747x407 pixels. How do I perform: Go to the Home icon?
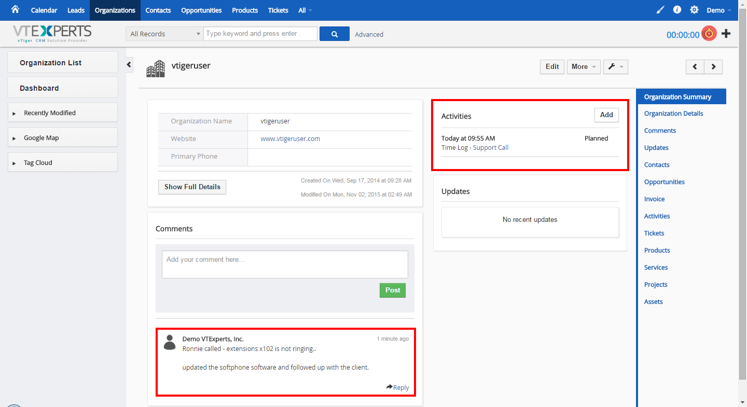(15, 9)
